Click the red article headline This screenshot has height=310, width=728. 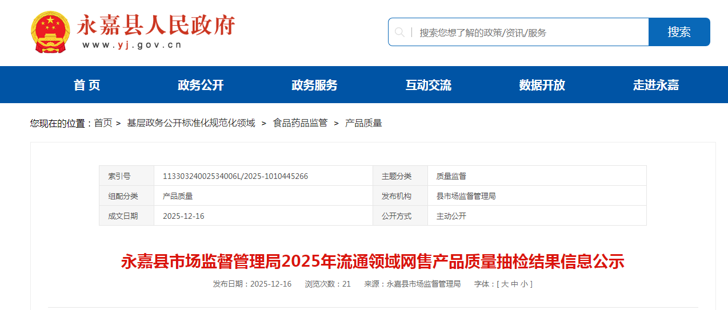[x=373, y=262]
